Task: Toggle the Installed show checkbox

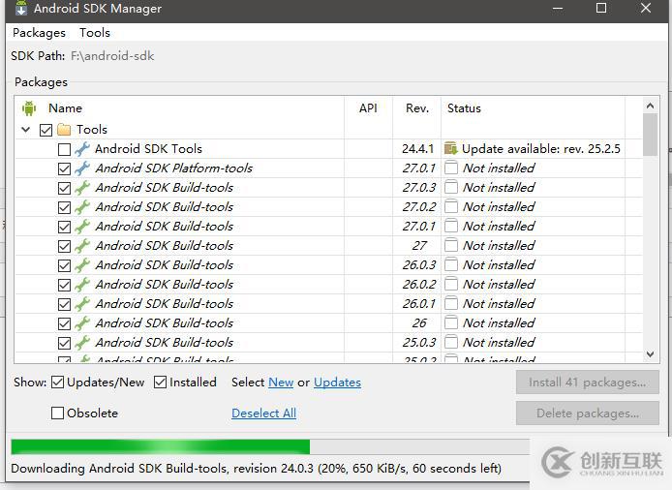Action: (x=160, y=382)
